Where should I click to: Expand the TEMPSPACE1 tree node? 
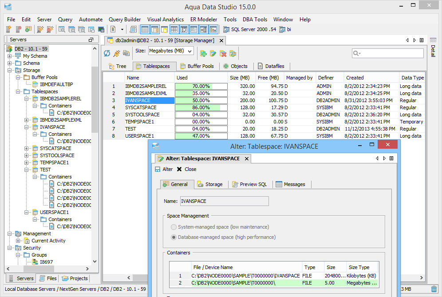tap(27, 163)
